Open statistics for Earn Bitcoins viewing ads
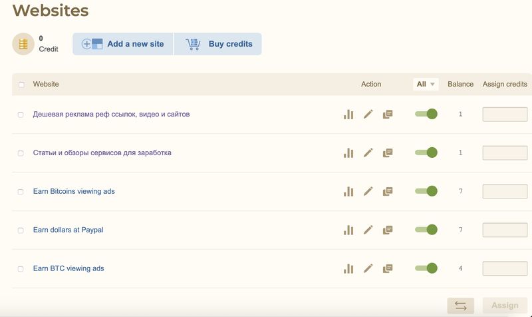 coord(348,192)
